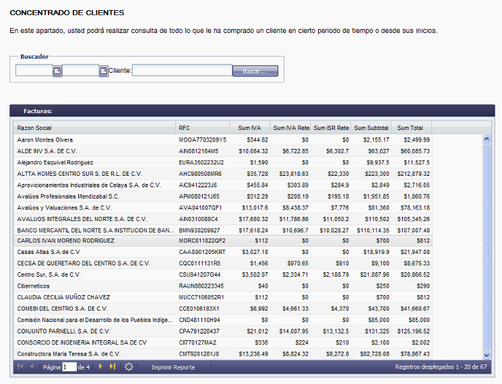Select row CONSORCIO DE INGENIERIA INTEGRAL
The height and width of the screenshot is (384, 502).
[223, 343]
